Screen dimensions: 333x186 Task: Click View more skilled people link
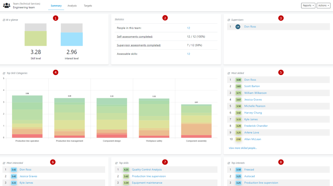tap(243, 148)
